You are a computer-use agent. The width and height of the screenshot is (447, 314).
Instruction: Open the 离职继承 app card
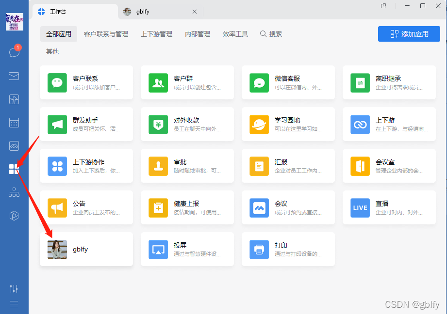(389, 82)
